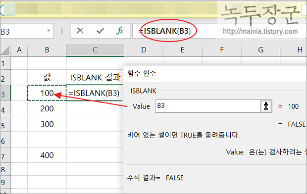The width and height of the screenshot is (307, 194).
Task: Click cell C3 containing =ISBLANK(B3)
Action: (95, 93)
